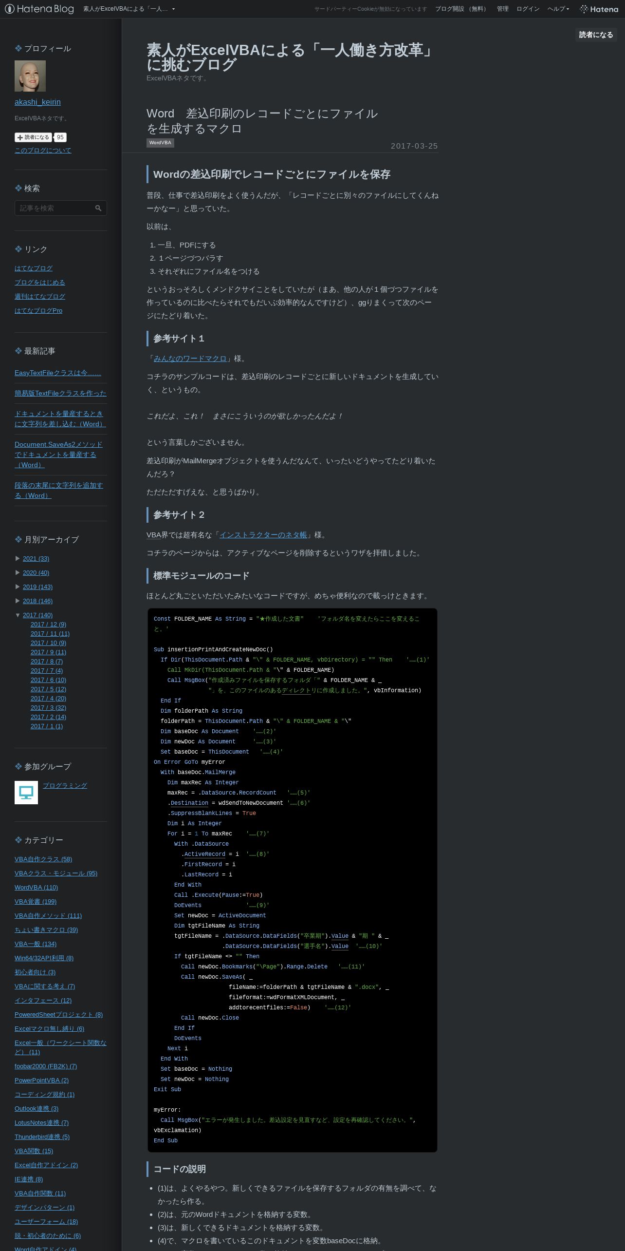The height and width of the screenshot is (1251, 625).
Task: Open category VBAクラス・モジュール (95)
Action: point(56,873)
